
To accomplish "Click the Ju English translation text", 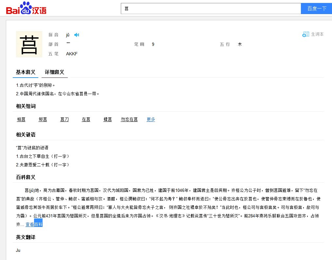I will (x=18, y=250).
